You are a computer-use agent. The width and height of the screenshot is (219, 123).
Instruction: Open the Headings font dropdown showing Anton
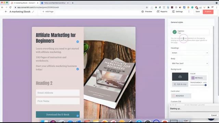tap(190, 53)
